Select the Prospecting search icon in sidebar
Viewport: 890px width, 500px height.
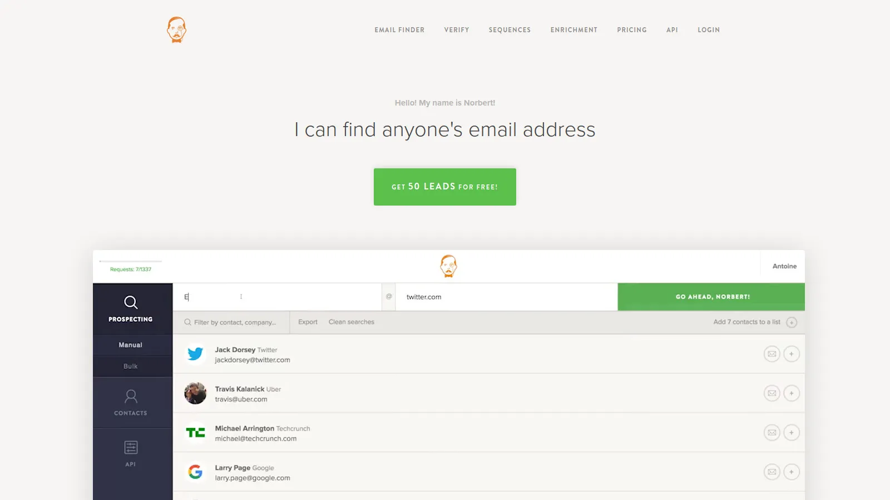pos(131,303)
